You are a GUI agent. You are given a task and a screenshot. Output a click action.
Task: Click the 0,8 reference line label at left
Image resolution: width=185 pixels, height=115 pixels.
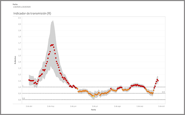click(x=23, y=98)
